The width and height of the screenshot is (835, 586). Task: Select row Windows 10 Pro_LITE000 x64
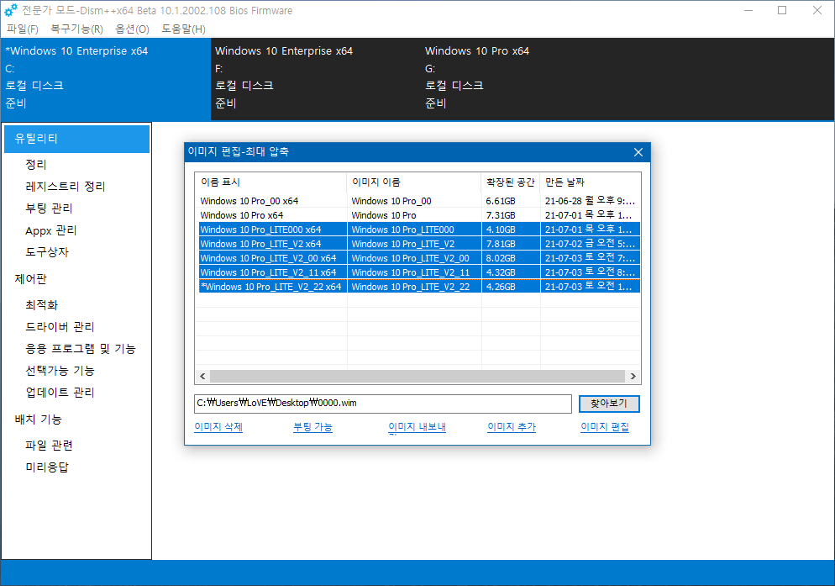pos(417,230)
